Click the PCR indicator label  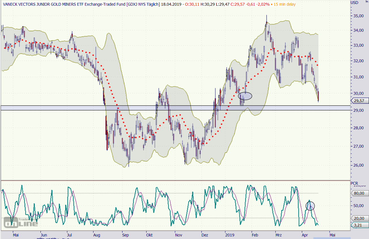pyautogui.click(x=354, y=183)
